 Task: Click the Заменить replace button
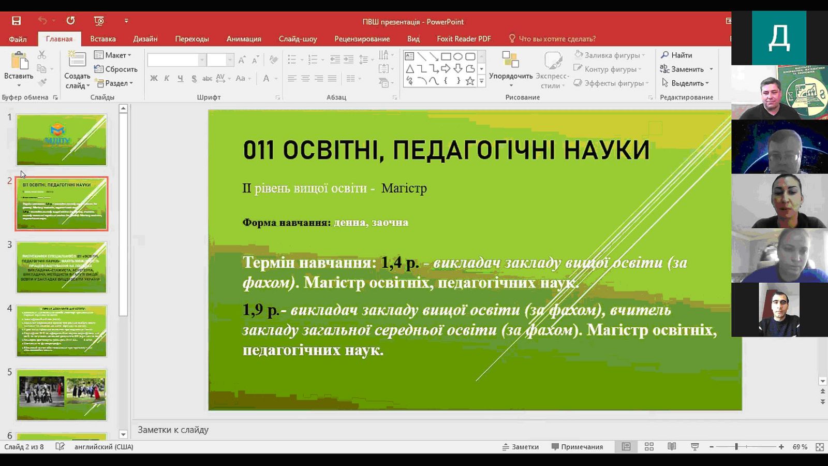point(686,69)
